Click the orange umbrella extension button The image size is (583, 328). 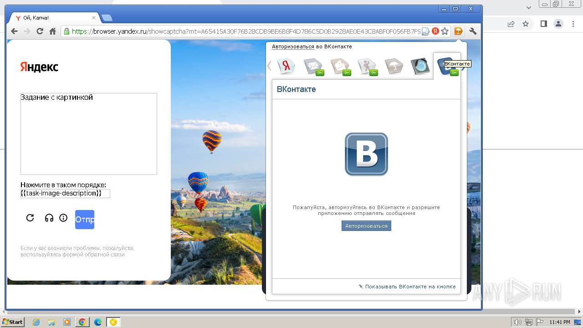point(458,31)
